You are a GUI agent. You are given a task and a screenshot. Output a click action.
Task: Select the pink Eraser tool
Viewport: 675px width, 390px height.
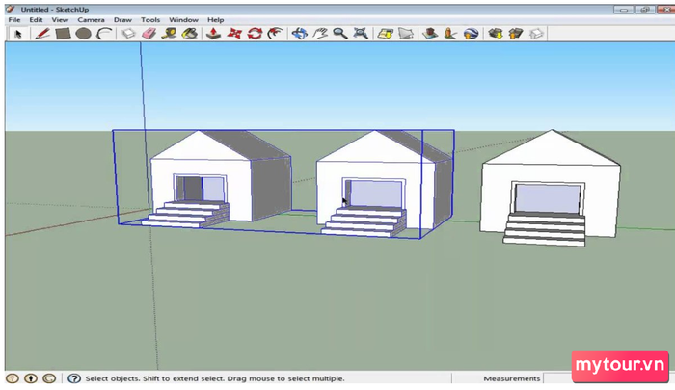pos(148,34)
